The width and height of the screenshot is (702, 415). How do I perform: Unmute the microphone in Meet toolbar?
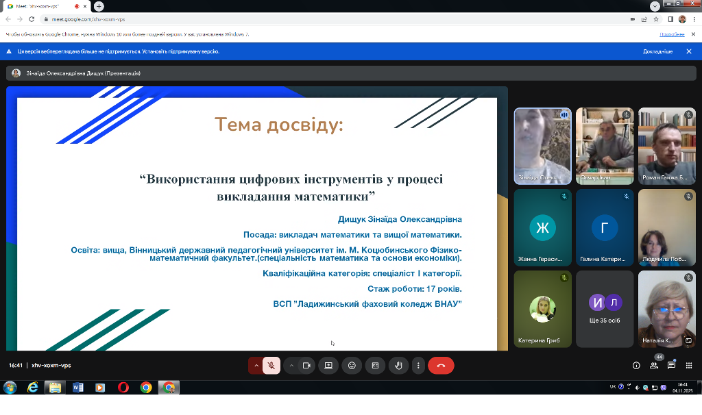pyautogui.click(x=271, y=366)
